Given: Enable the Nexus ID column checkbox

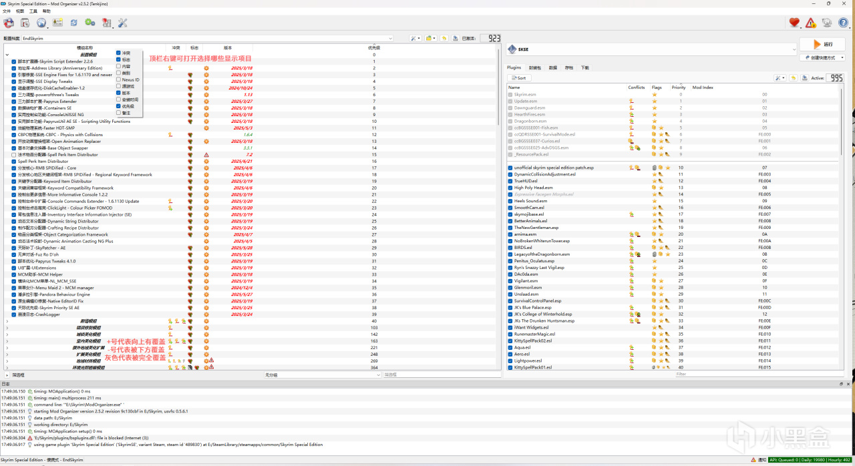Looking at the screenshot, I should [x=119, y=79].
